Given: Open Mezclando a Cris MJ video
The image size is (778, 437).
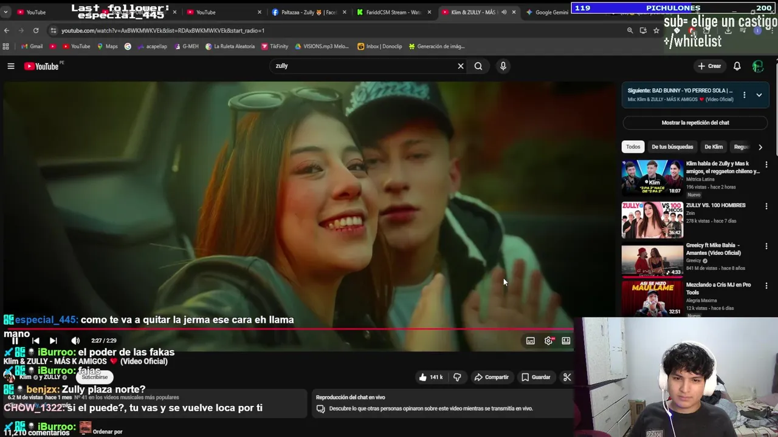Looking at the screenshot, I should (652, 298).
